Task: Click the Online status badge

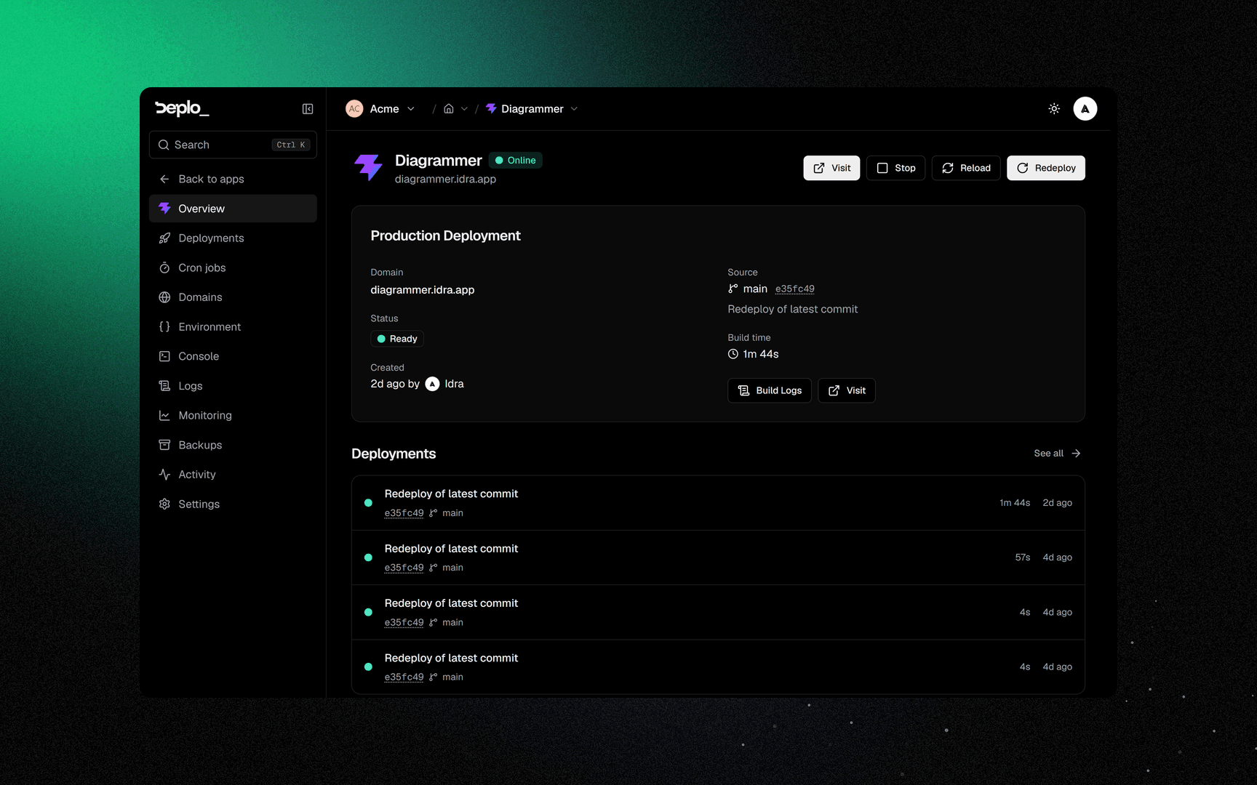Action: (516, 161)
